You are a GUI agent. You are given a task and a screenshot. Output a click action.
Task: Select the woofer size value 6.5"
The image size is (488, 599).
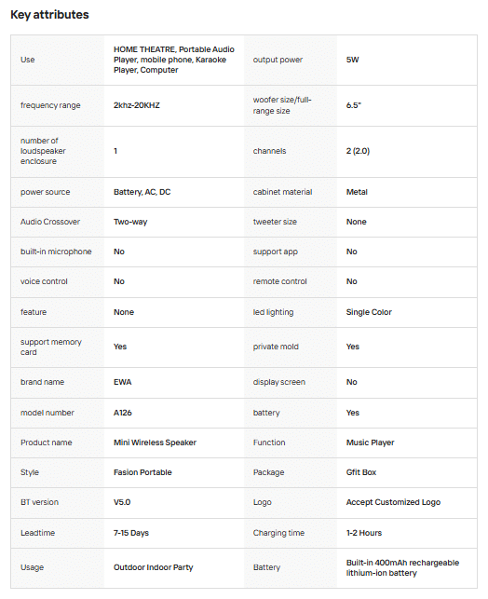point(354,105)
